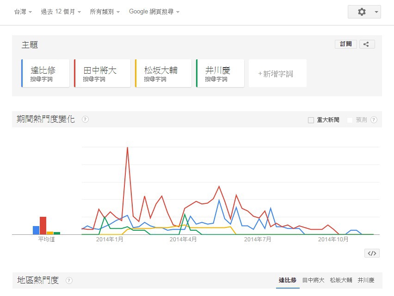
Task: Click +新增字詞 to add a term
Action: (x=277, y=74)
